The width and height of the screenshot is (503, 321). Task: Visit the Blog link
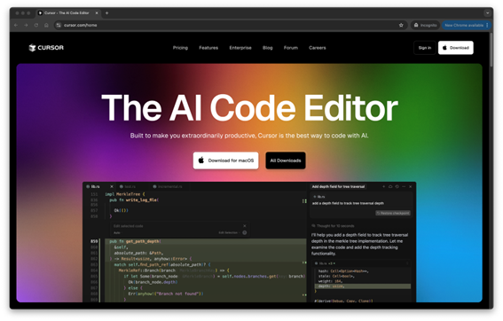tap(268, 48)
